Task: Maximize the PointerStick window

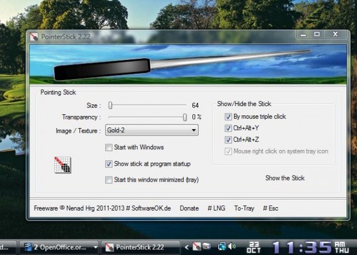Action: coord(317,35)
